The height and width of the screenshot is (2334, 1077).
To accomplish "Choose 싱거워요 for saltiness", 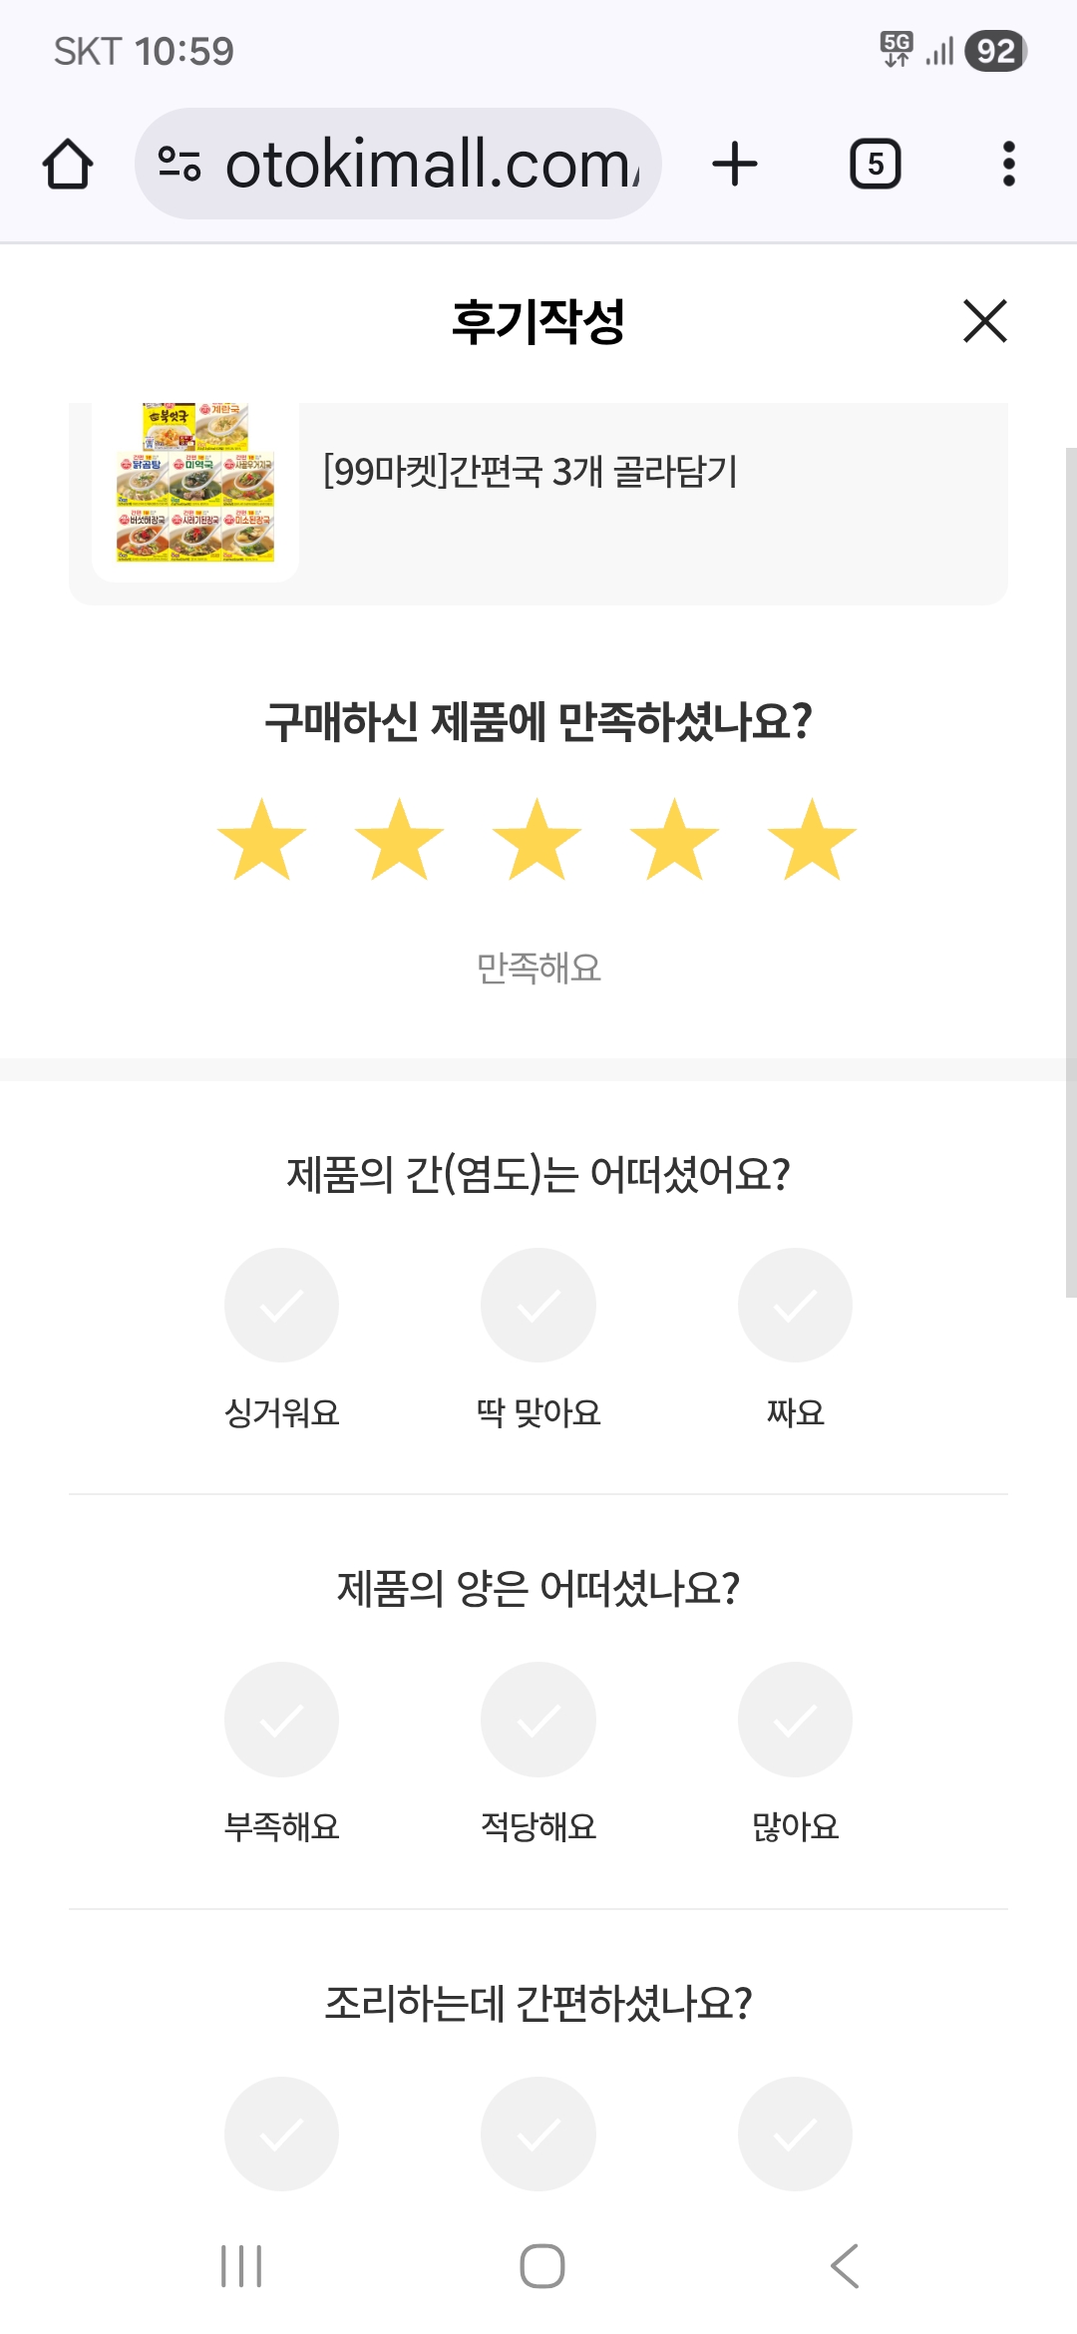I will (x=282, y=1306).
